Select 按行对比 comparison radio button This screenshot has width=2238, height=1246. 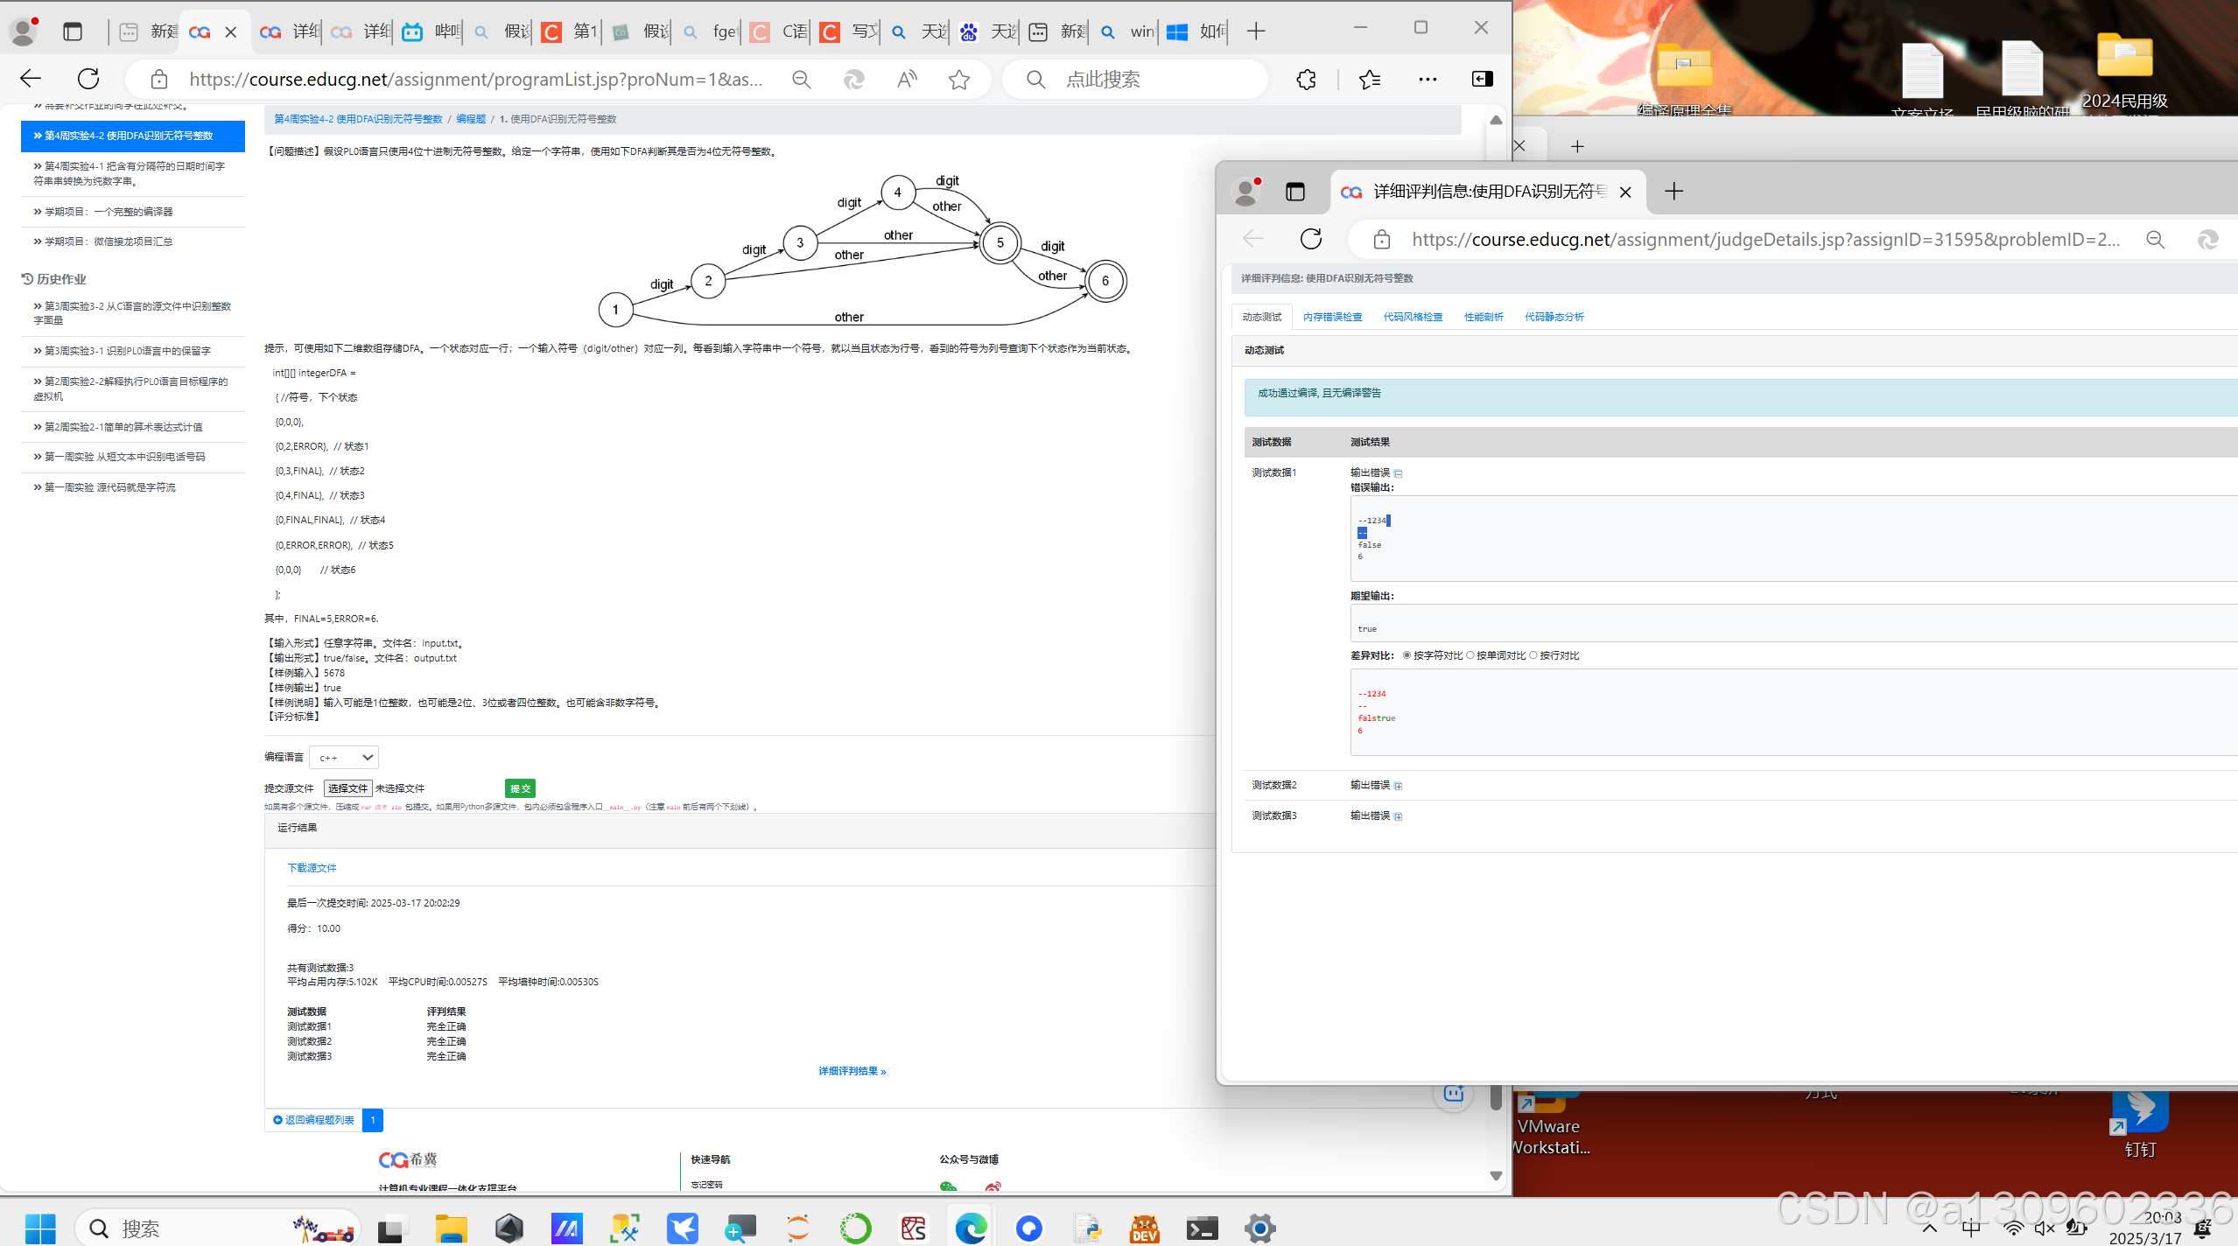[1533, 655]
